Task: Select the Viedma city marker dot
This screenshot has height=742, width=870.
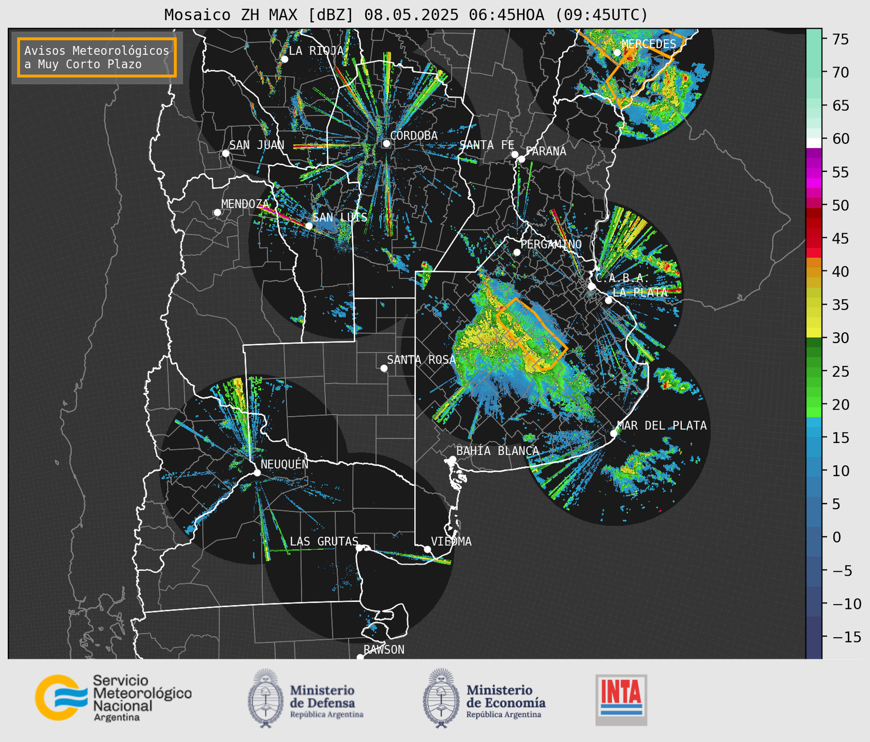Action: point(427,549)
